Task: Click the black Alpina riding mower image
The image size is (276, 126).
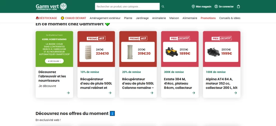Action: [x=214, y=52]
